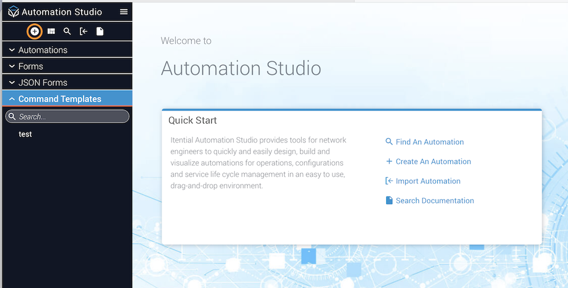This screenshot has width=568, height=288.
Task: Collapse the Command Templates section
Action: point(67,99)
